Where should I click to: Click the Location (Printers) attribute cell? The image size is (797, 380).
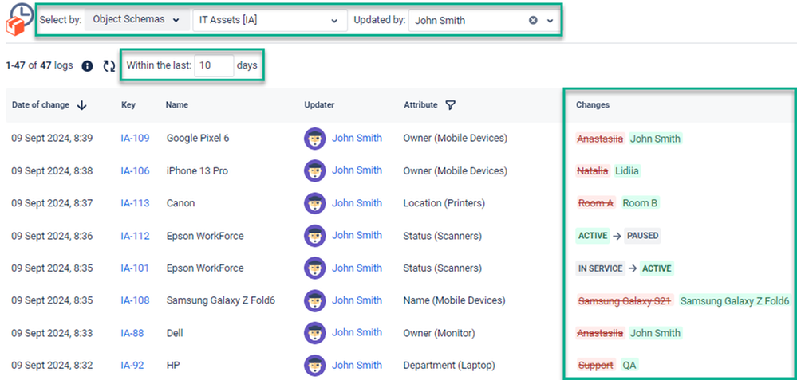click(x=444, y=203)
